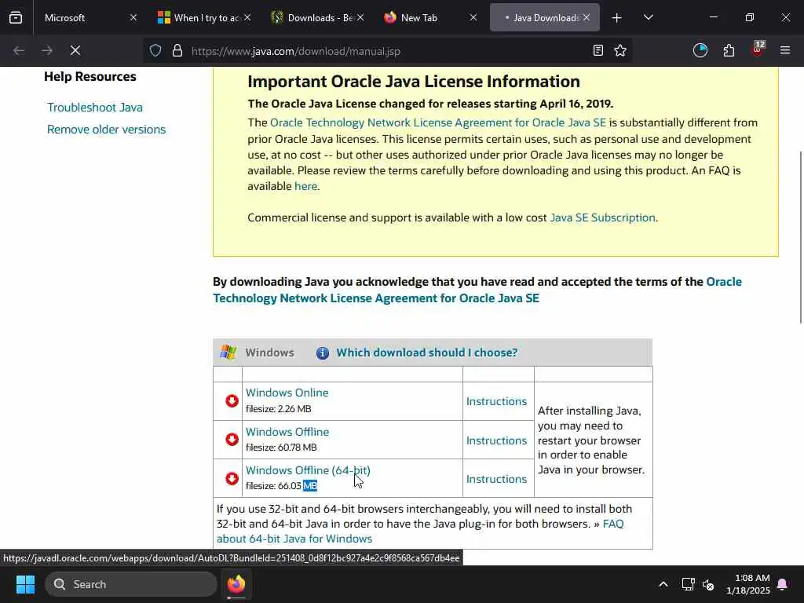Image resolution: width=804 pixels, height=603 pixels.
Task: Open Troubleshoot Java link
Action: click(95, 107)
